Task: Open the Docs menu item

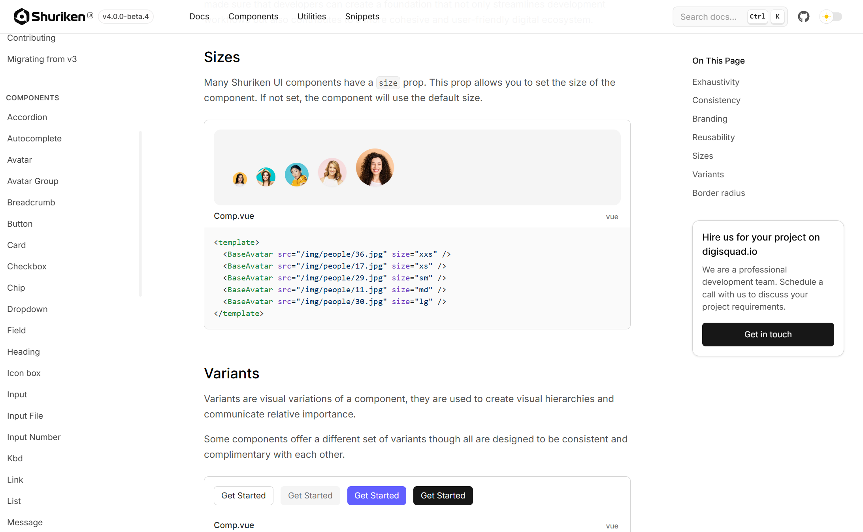Action: pos(199,17)
